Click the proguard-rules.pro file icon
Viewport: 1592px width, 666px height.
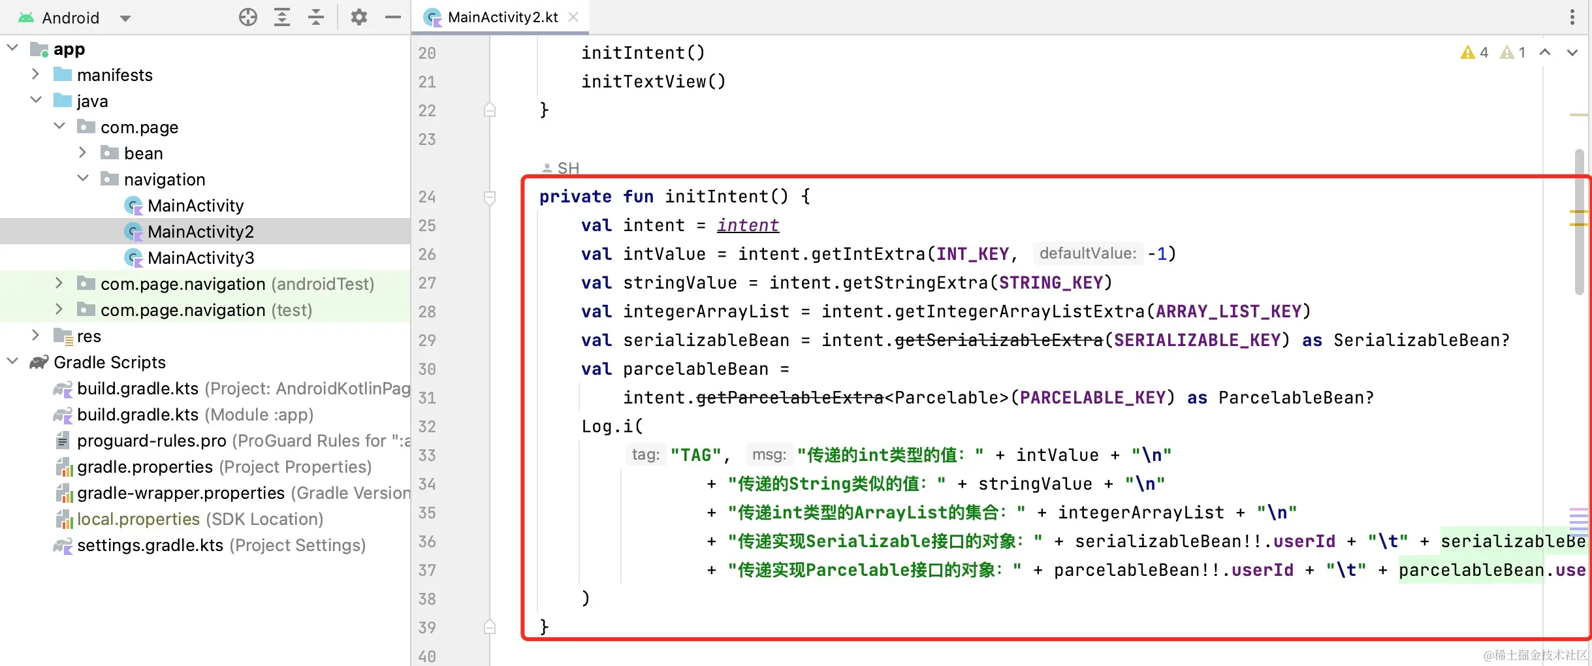[x=63, y=441]
